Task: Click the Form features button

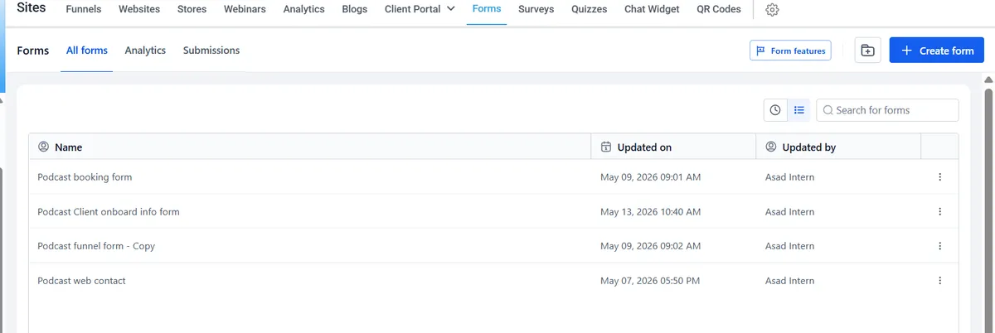Action: point(790,51)
